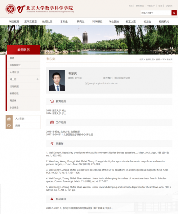The width and height of the screenshot is (178, 214).
Task: Click the faculty profile photo
Action: coord(57,80)
